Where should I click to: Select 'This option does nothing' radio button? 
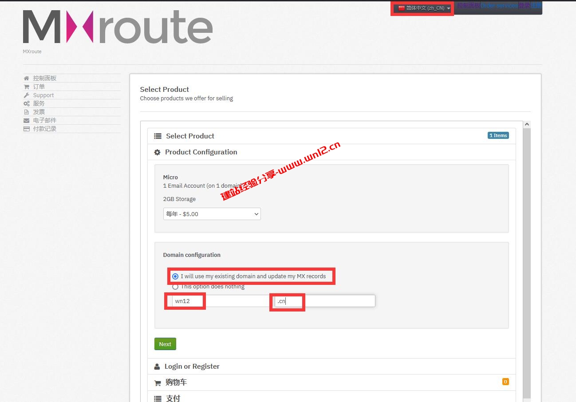175,287
